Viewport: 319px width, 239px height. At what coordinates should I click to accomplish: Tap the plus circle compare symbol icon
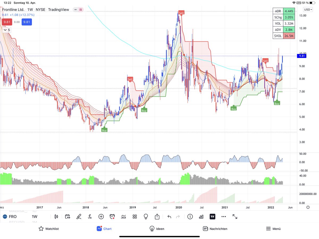pyautogui.click(x=101, y=217)
